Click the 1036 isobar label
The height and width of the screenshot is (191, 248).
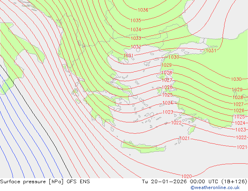click(x=143, y=10)
